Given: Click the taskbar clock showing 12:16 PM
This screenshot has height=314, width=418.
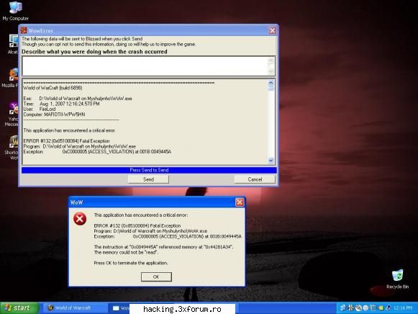Looking at the screenshot, I should pos(403,308).
